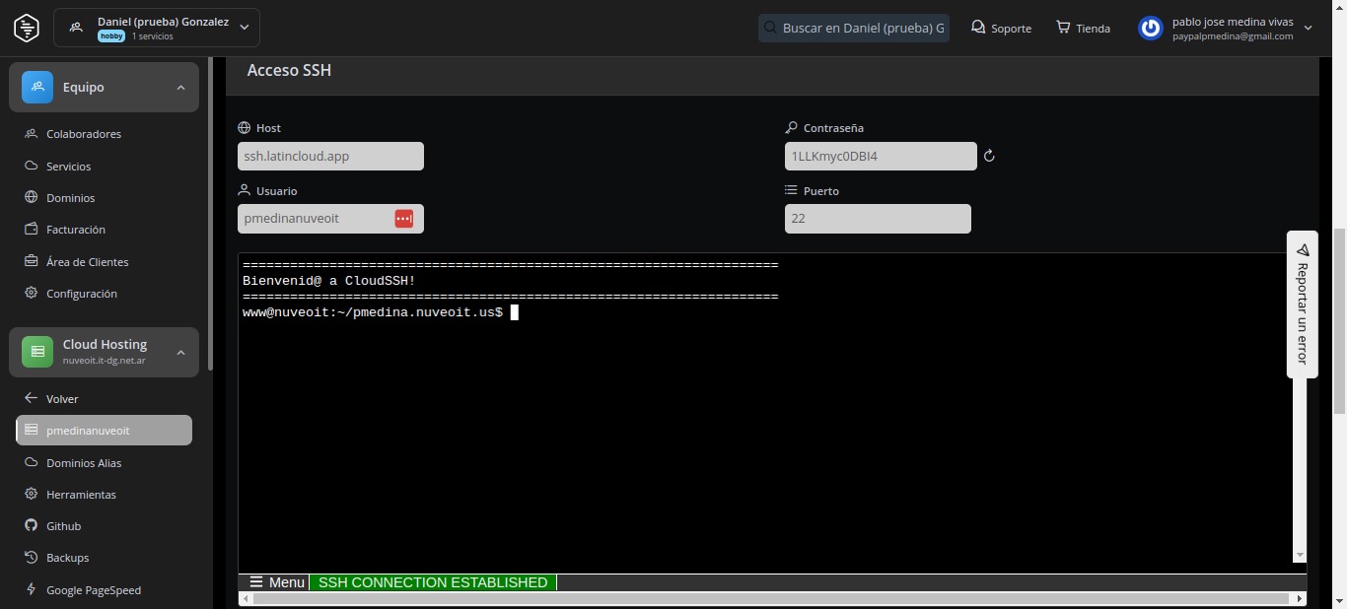Click the red password manager icon in Usuario field
1347x609 pixels.
[403, 219]
